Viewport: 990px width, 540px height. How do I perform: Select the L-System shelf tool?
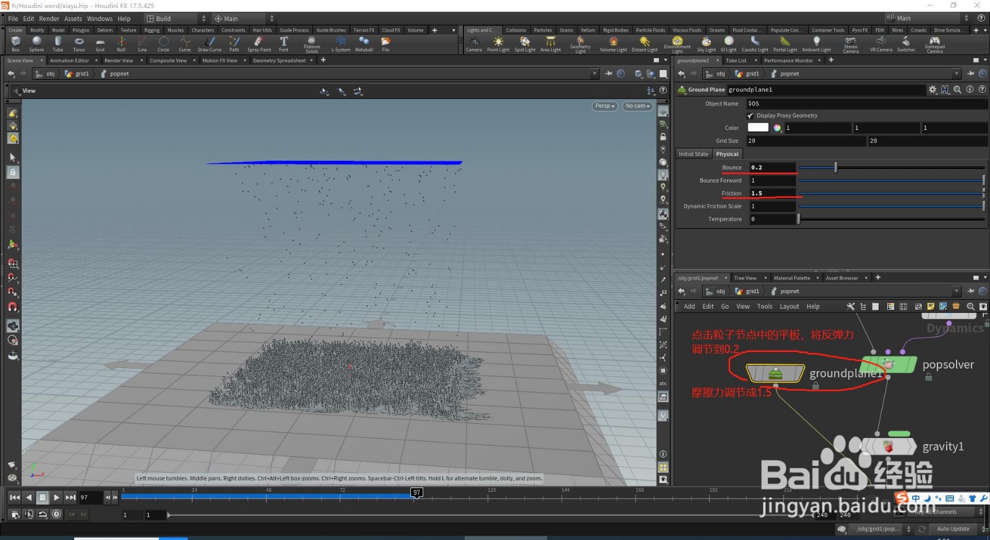[x=341, y=44]
